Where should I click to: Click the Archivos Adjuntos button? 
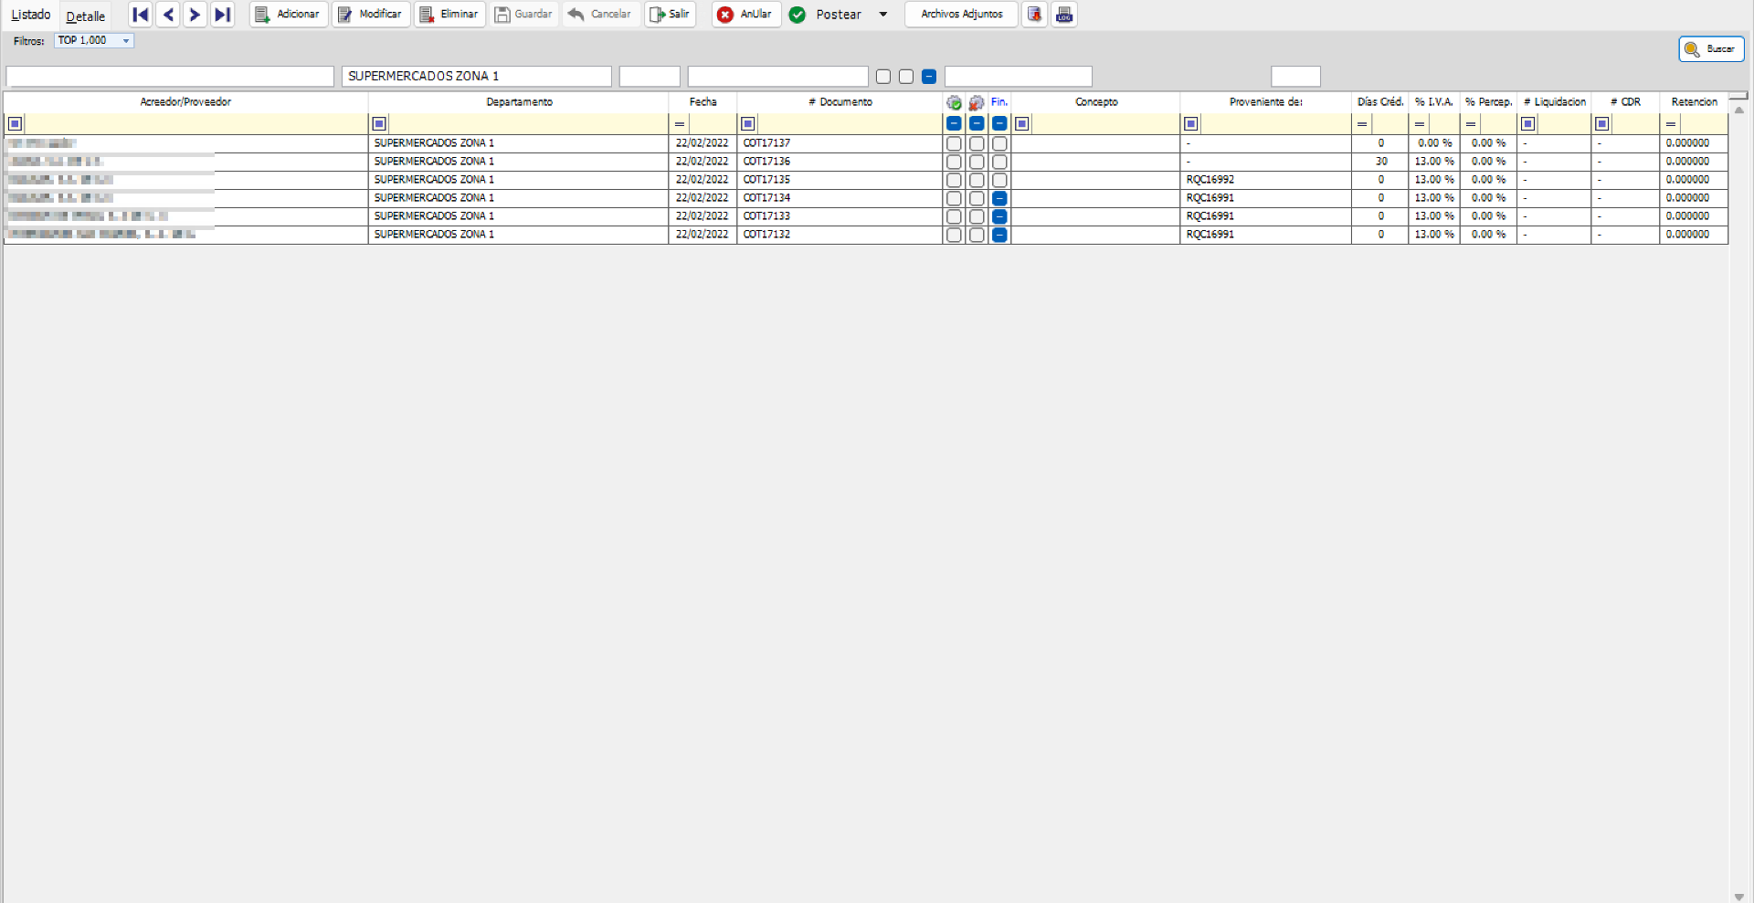pos(960,15)
